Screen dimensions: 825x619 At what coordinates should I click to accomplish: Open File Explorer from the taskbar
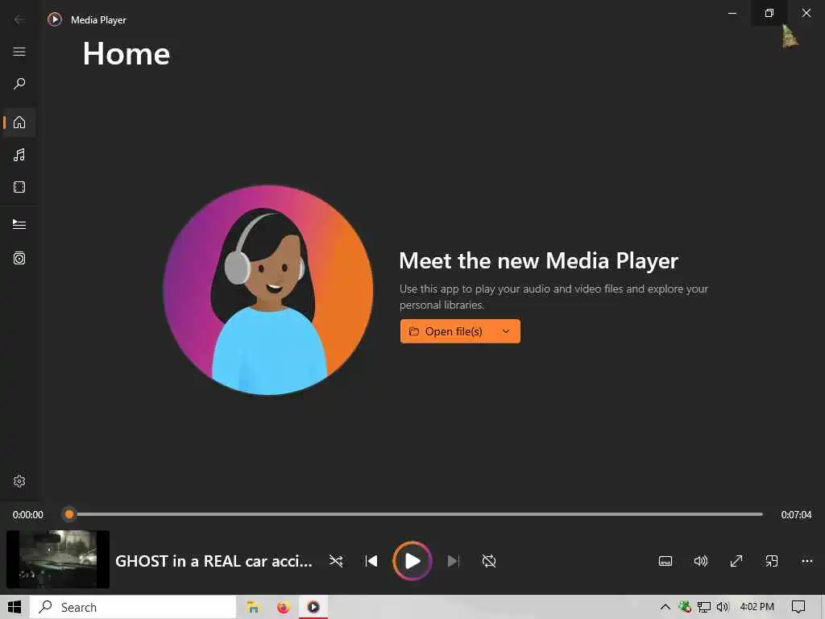pyautogui.click(x=254, y=607)
